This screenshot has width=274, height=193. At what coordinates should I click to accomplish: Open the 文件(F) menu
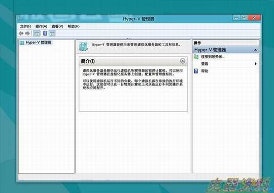click(26, 26)
